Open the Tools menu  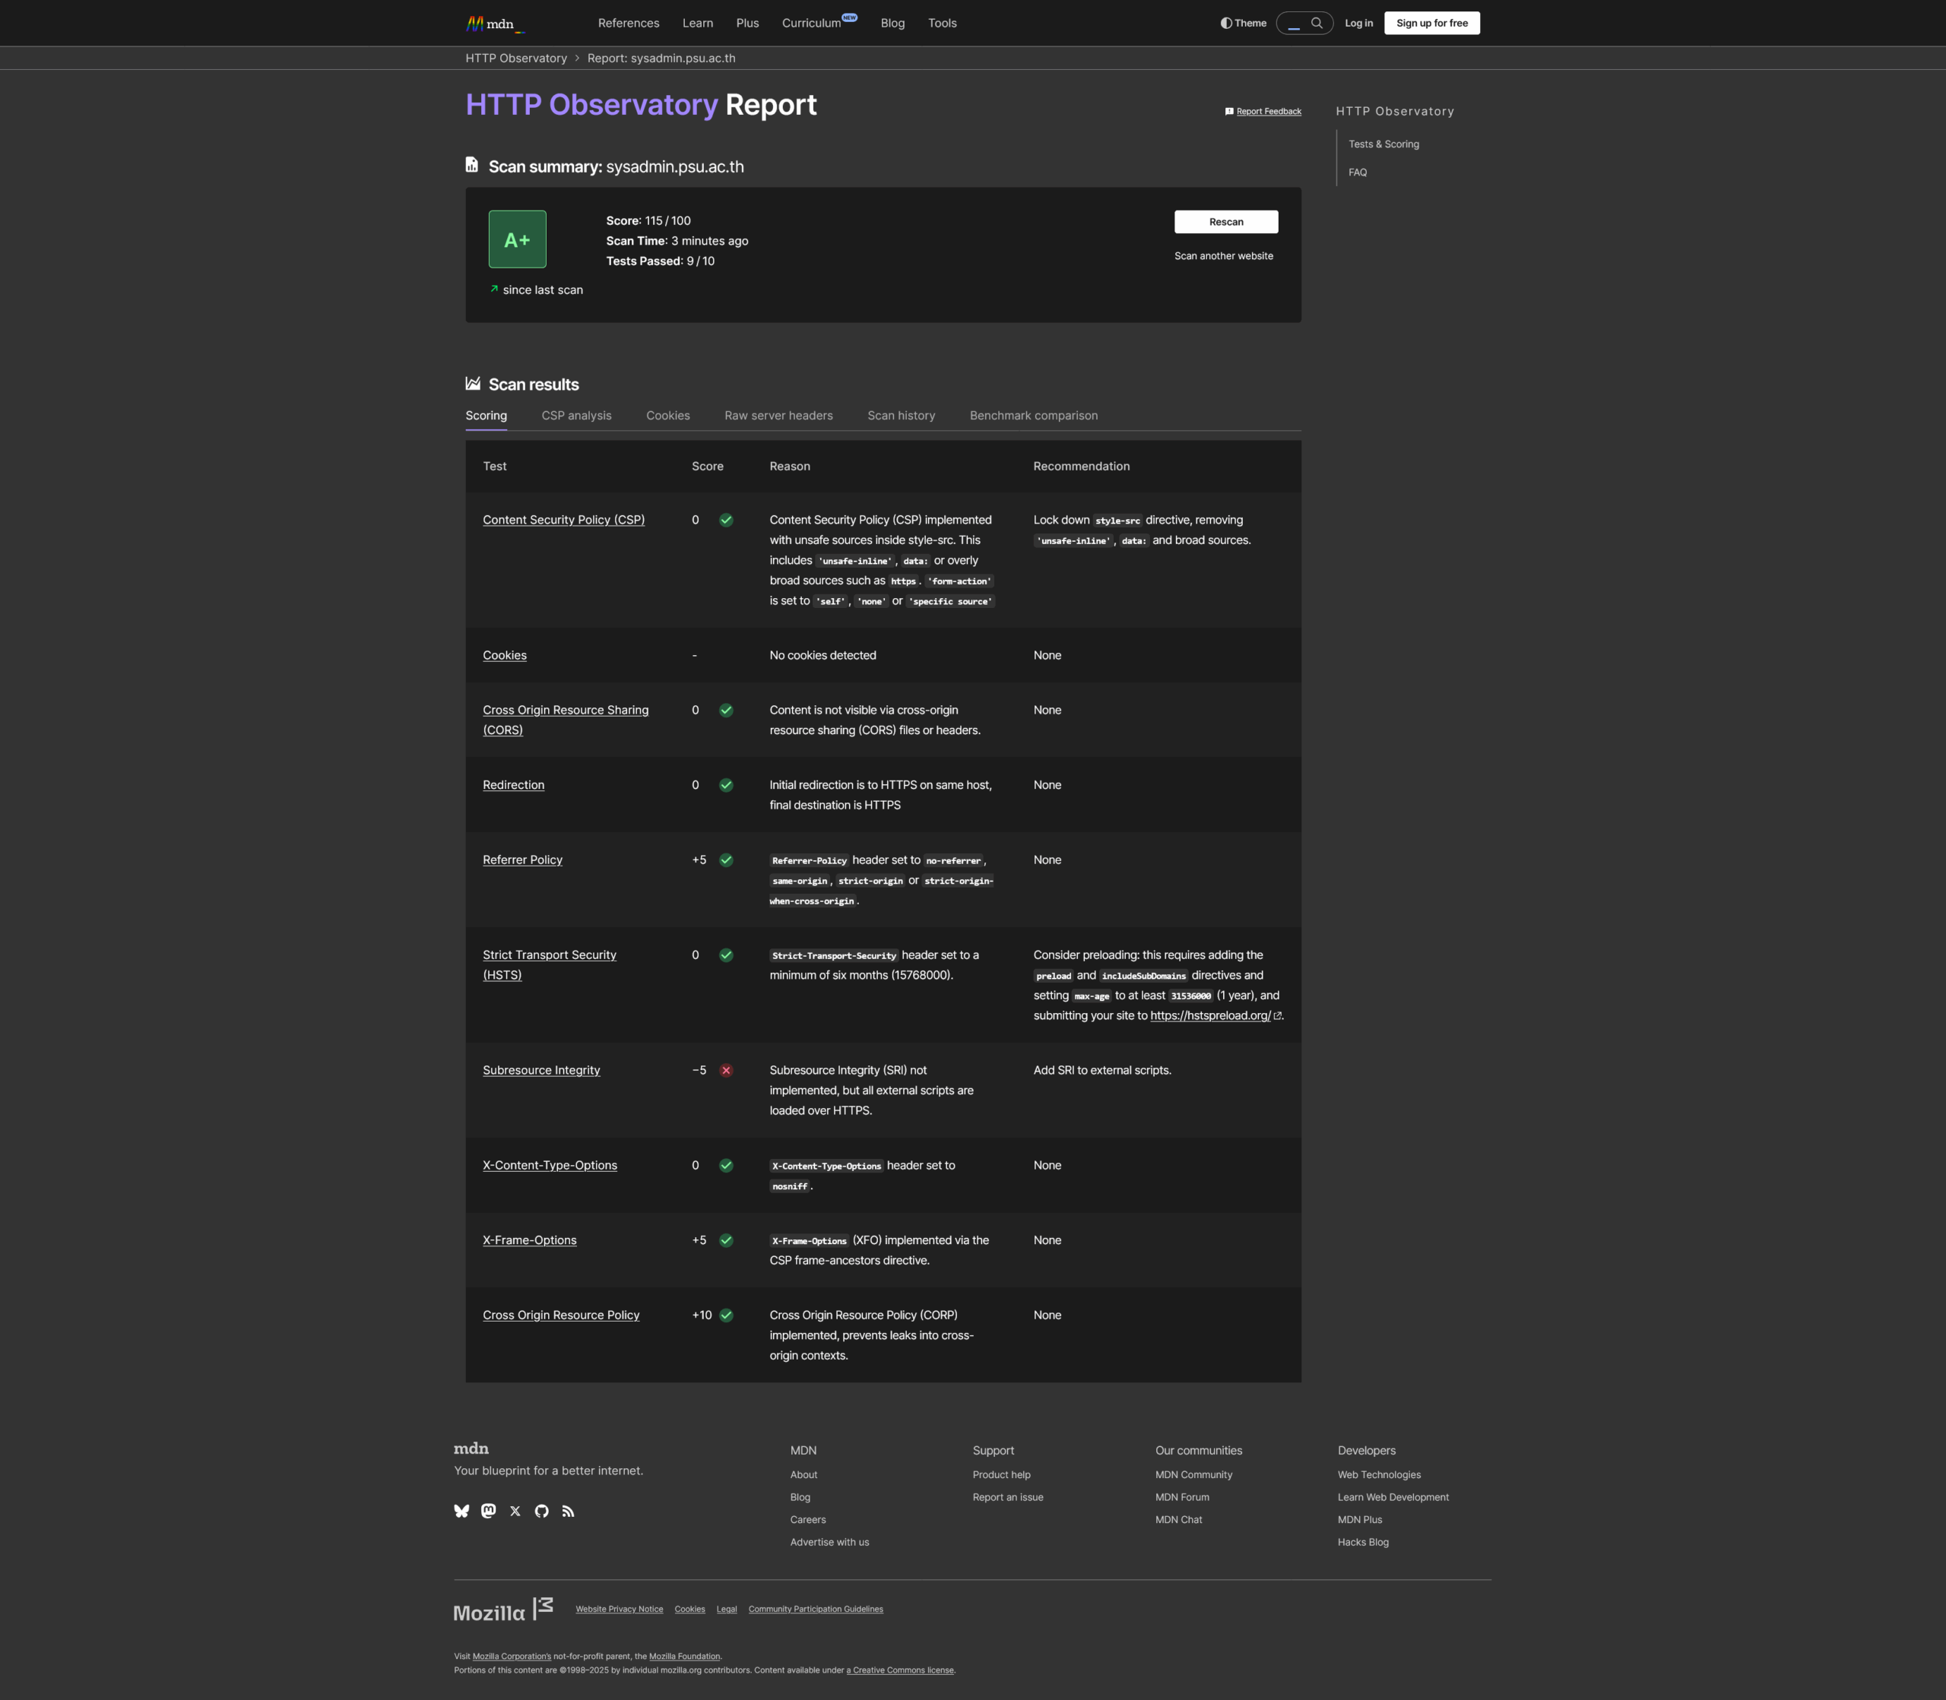[x=942, y=23]
